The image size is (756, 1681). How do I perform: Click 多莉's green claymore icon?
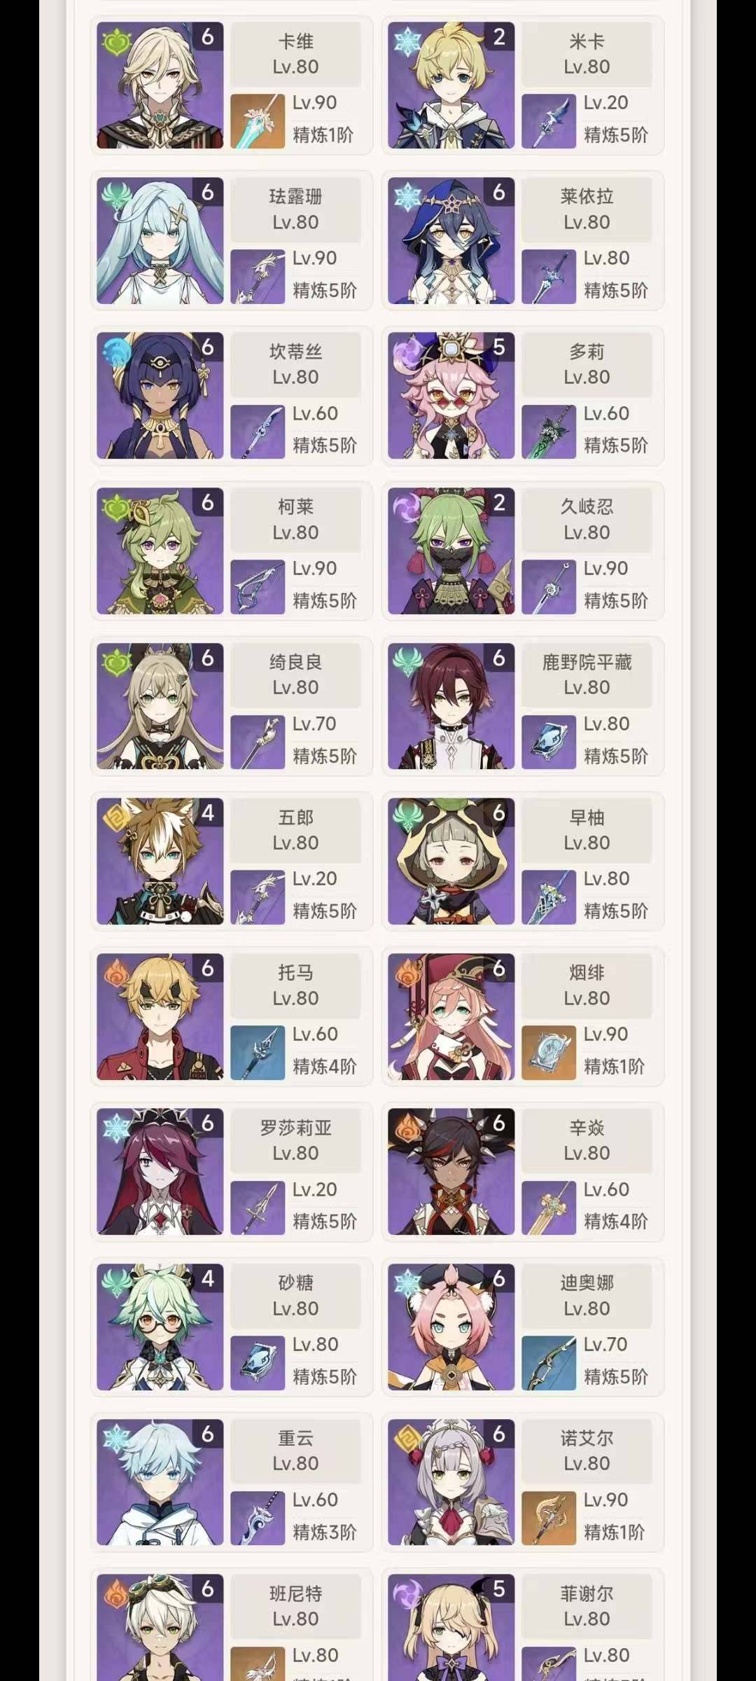[549, 432]
